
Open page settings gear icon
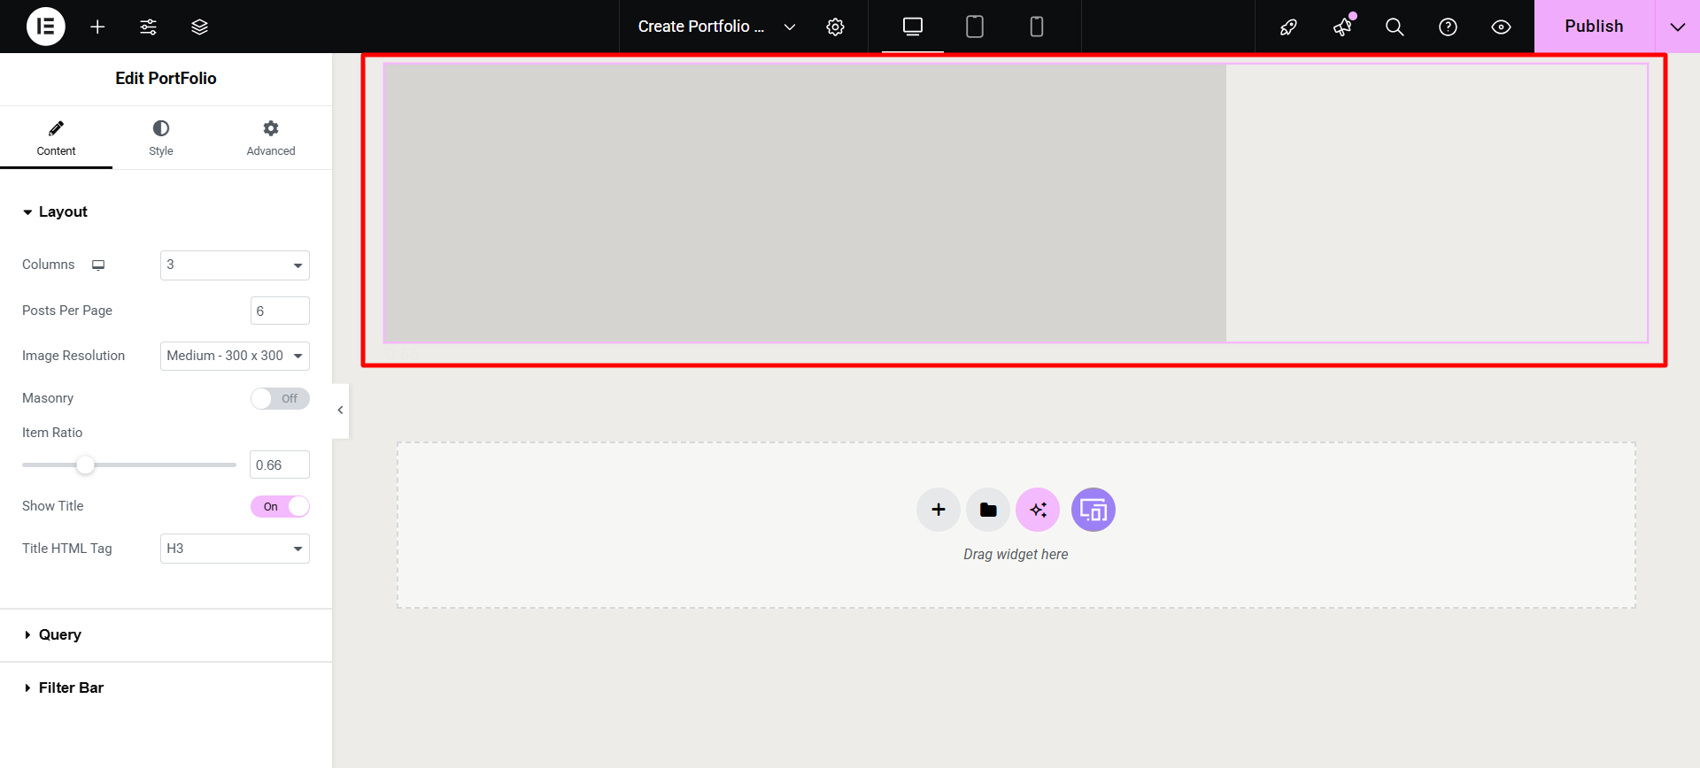tap(835, 27)
